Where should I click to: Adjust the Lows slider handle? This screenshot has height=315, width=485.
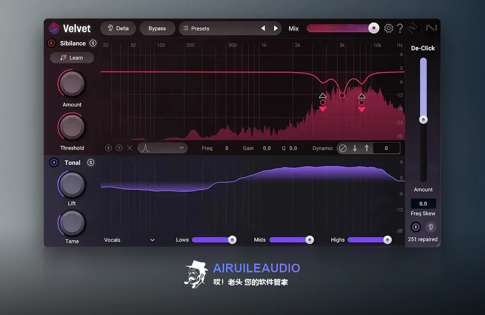coord(232,240)
